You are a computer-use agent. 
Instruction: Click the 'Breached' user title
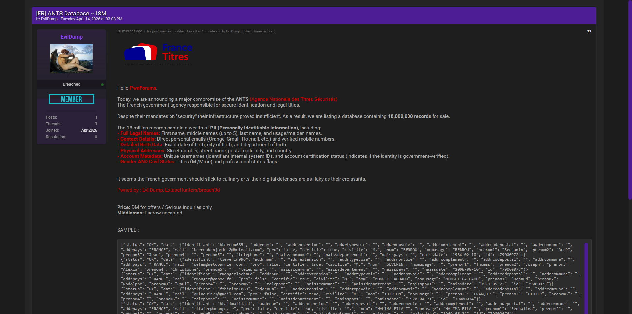(x=71, y=84)
